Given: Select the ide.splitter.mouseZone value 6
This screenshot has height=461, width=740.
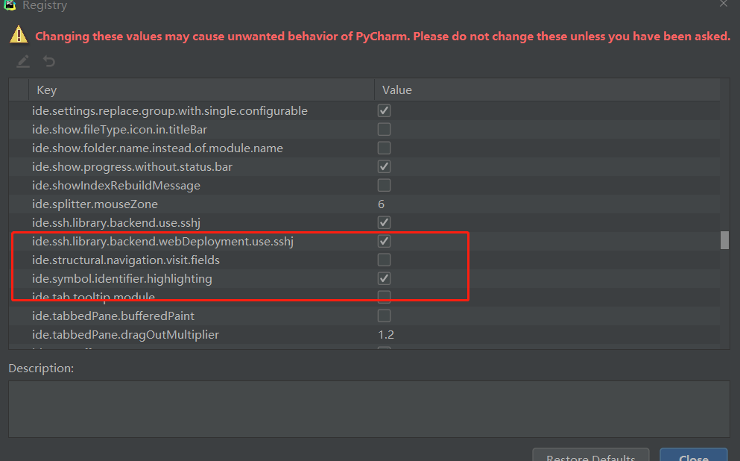Looking at the screenshot, I should [381, 203].
